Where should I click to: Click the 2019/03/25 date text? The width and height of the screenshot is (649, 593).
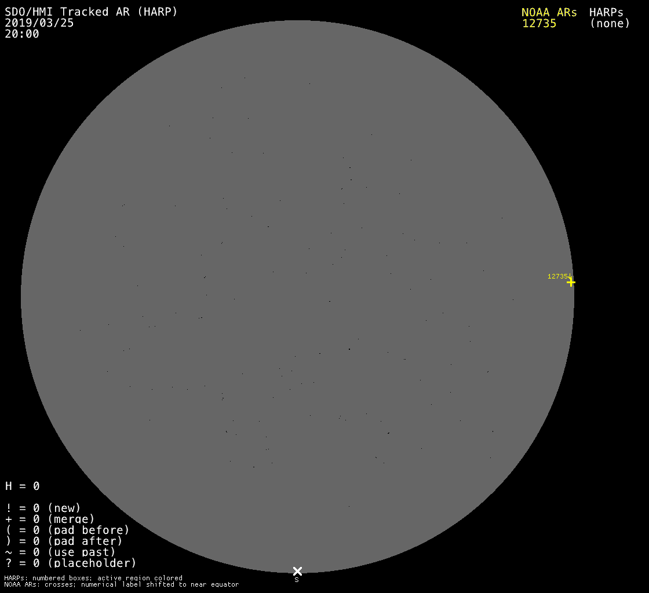point(39,23)
